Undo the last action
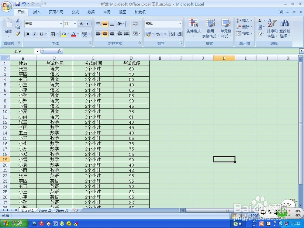This screenshot has width=304, height=228. tap(24, 4)
